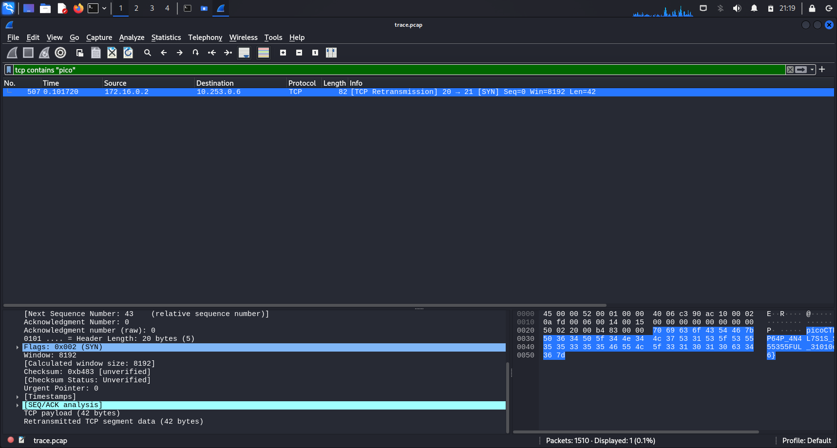Toggle packet list colorization

click(x=264, y=53)
